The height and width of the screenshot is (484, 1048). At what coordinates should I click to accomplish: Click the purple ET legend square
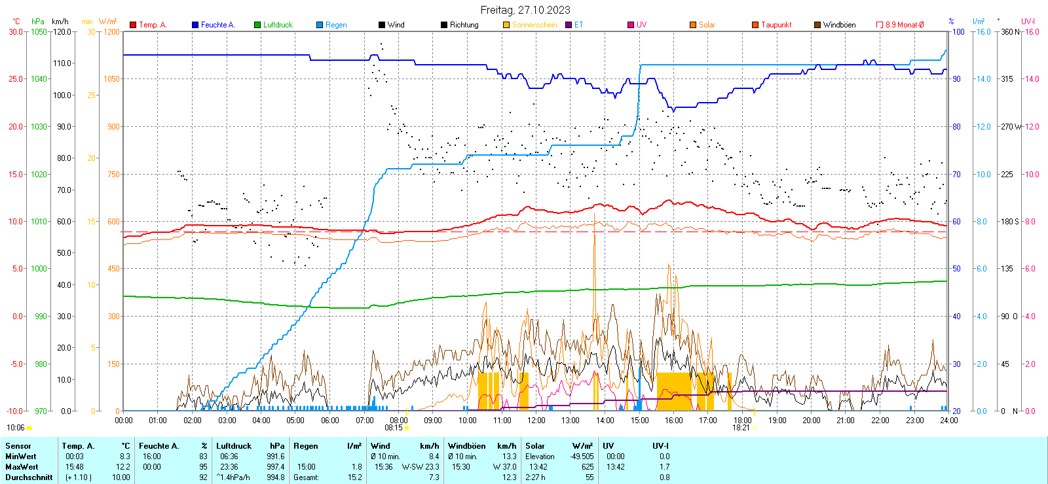569,25
